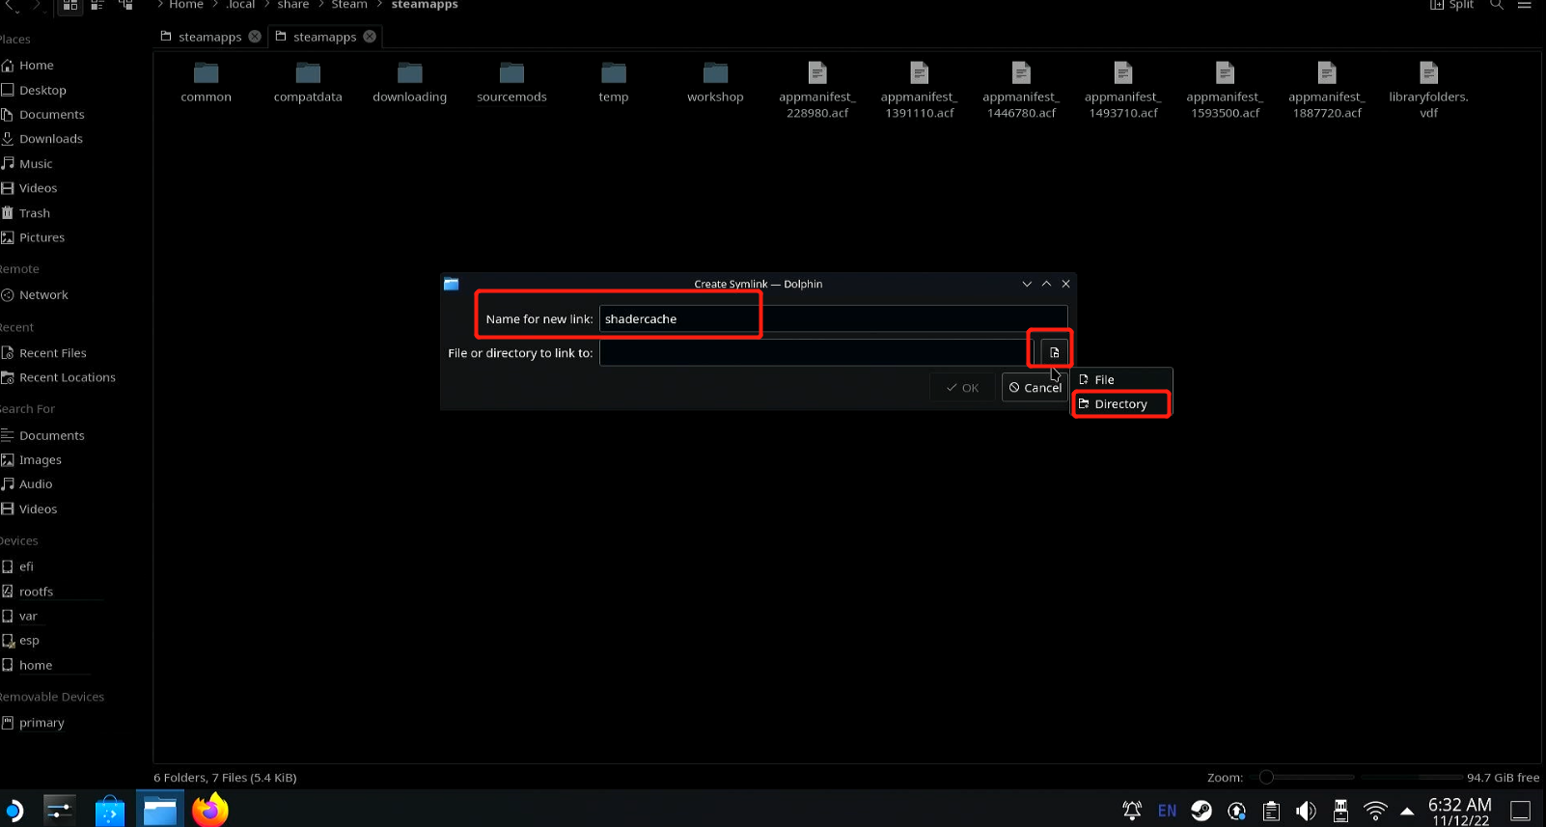Click the free space bar indicator
The width and height of the screenshot is (1546, 827).
pos(1412,777)
